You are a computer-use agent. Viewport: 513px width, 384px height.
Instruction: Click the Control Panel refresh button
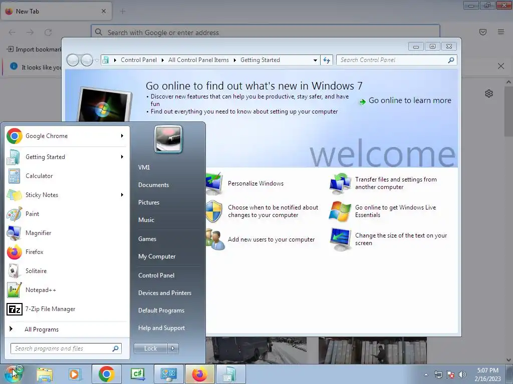(x=327, y=60)
